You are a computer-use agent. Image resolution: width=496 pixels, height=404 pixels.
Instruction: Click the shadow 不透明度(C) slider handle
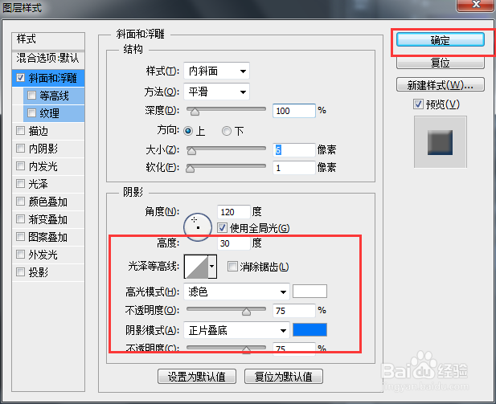point(247,349)
